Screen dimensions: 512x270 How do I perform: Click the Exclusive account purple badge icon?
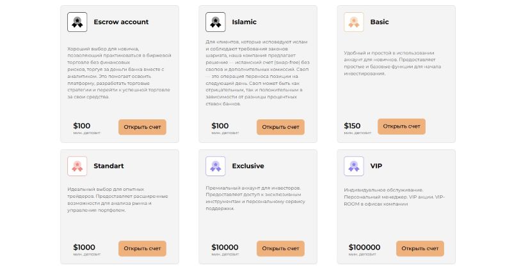pyautogui.click(x=215, y=166)
